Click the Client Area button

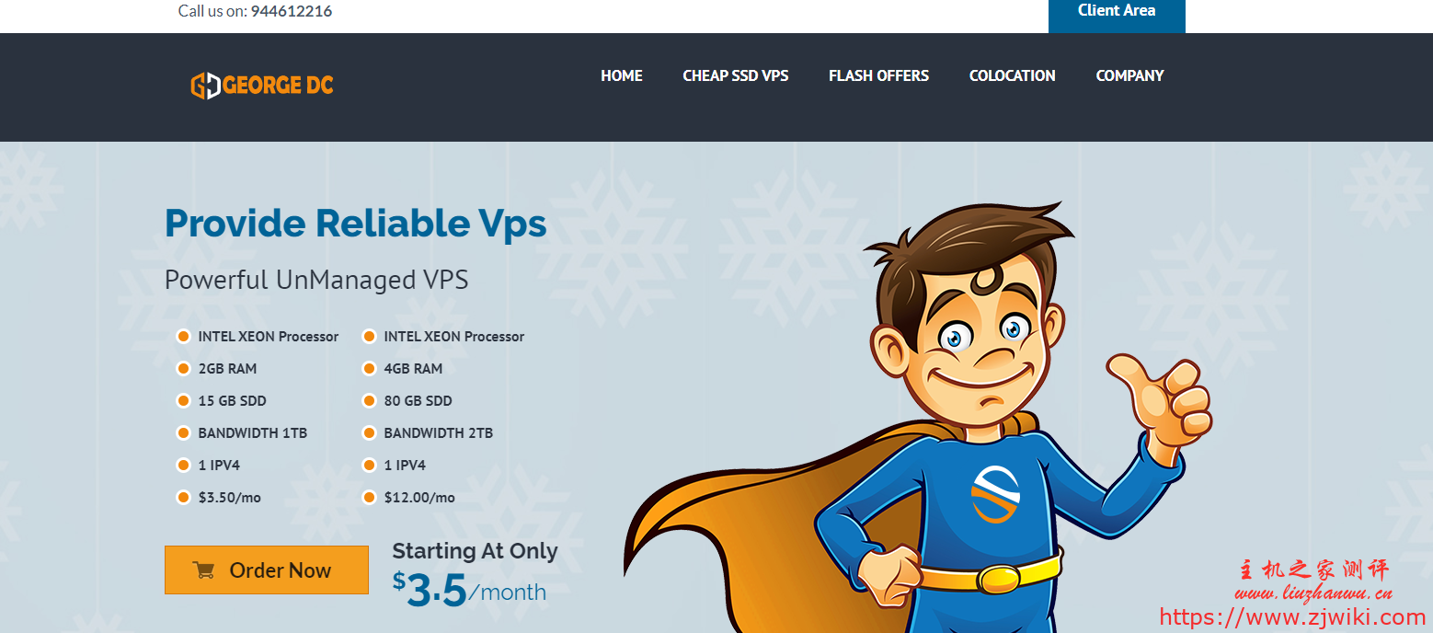[x=1117, y=13]
